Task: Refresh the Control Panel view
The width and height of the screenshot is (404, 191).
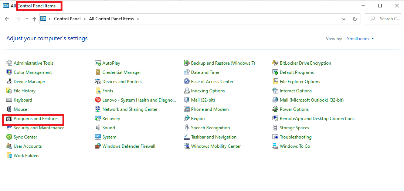Action: 355,19
